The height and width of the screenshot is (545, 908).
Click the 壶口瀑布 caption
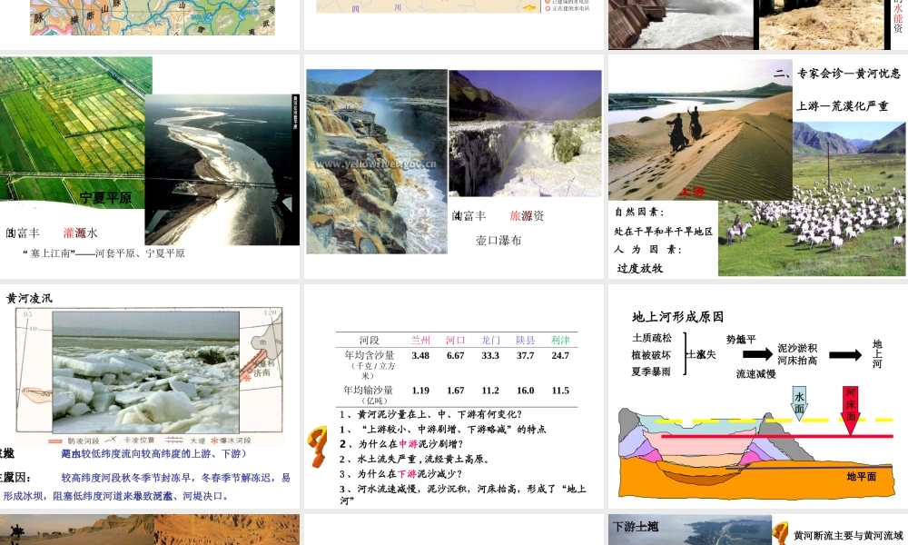point(498,241)
